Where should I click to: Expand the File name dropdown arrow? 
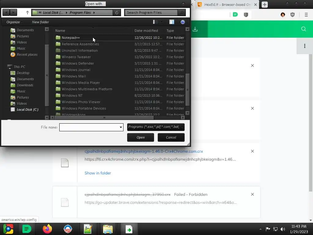121,127
